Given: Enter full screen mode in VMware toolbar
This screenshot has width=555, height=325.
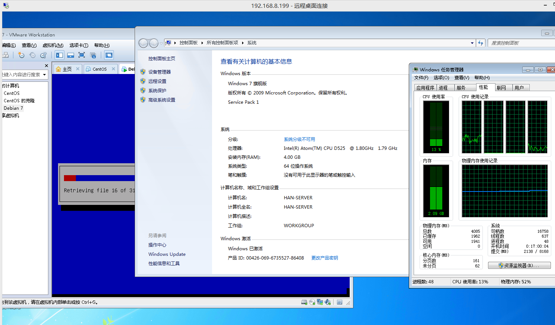Looking at the screenshot, I should pyautogui.click(x=82, y=55).
